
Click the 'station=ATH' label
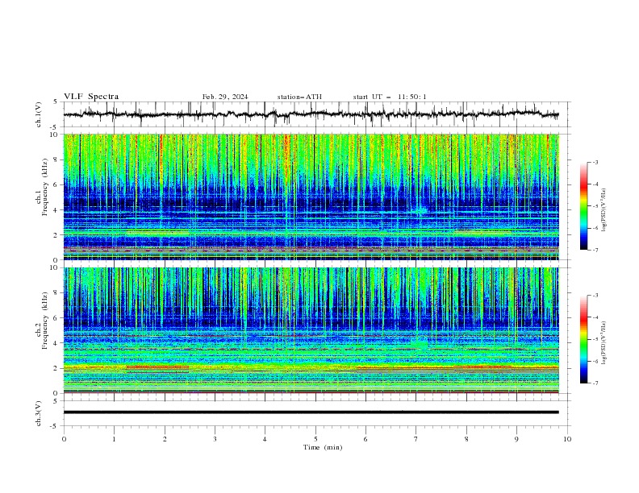tap(299, 97)
